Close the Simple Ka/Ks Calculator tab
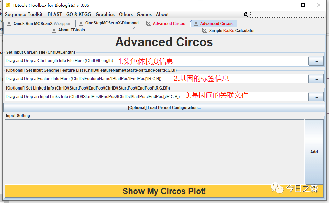329x203 pixels. 205,30
